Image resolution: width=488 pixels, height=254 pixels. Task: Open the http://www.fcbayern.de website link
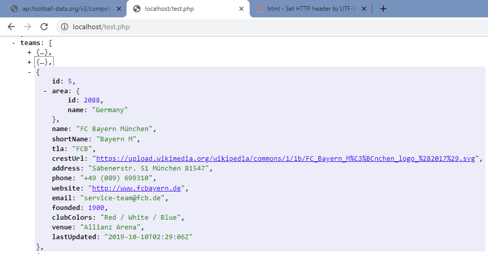[136, 188]
